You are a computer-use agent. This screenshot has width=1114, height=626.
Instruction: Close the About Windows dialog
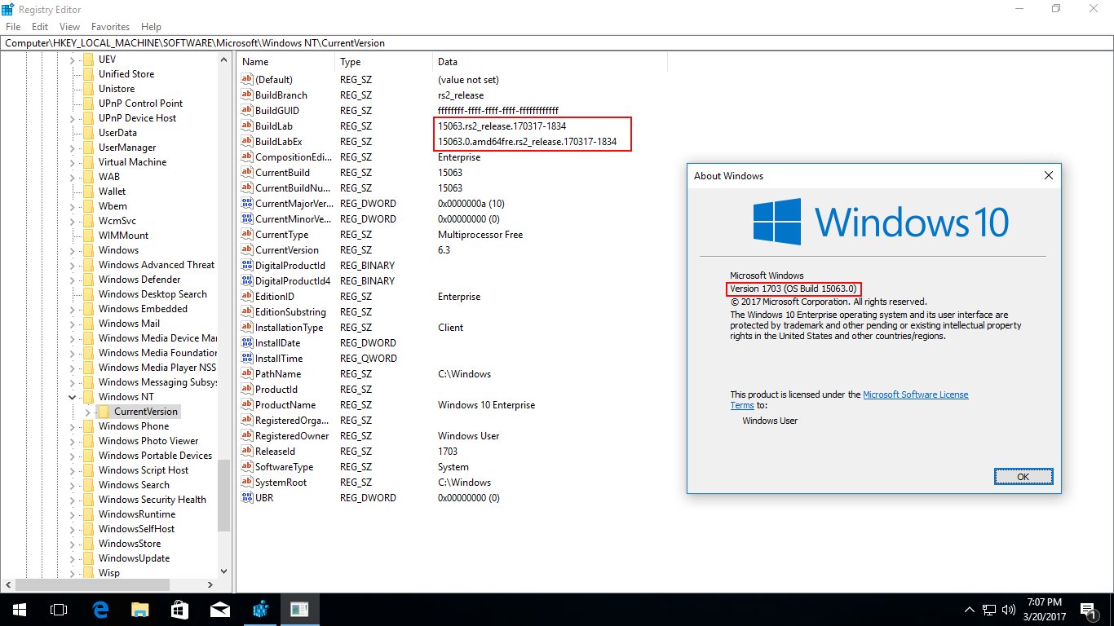(x=1048, y=176)
